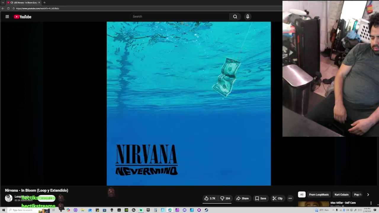The image size is (379, 213).
Task: Open Outlook from the taskbar
Action: click(90, 210)
